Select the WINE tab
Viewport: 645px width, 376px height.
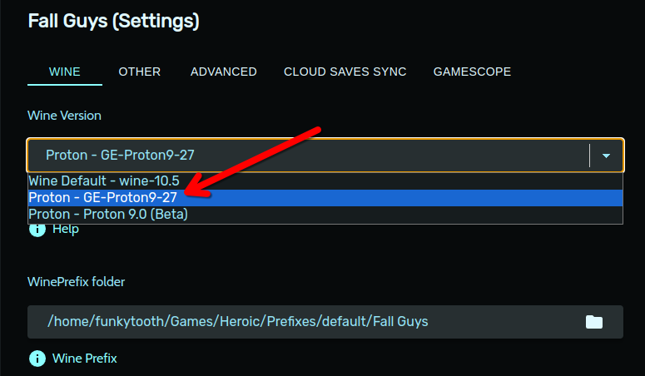click(65, 72)
